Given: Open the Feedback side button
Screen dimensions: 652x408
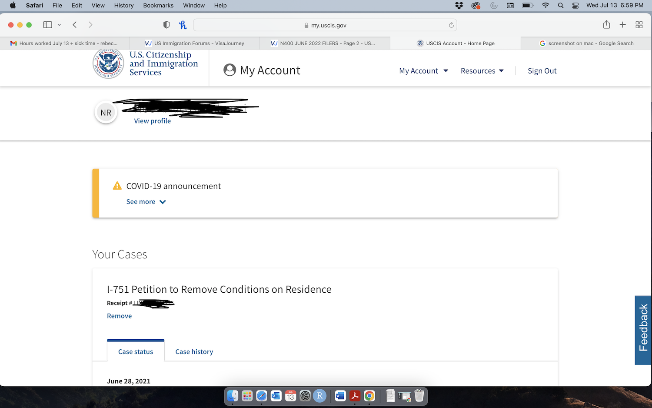Looking at the screenshot, I should [643, 330].
